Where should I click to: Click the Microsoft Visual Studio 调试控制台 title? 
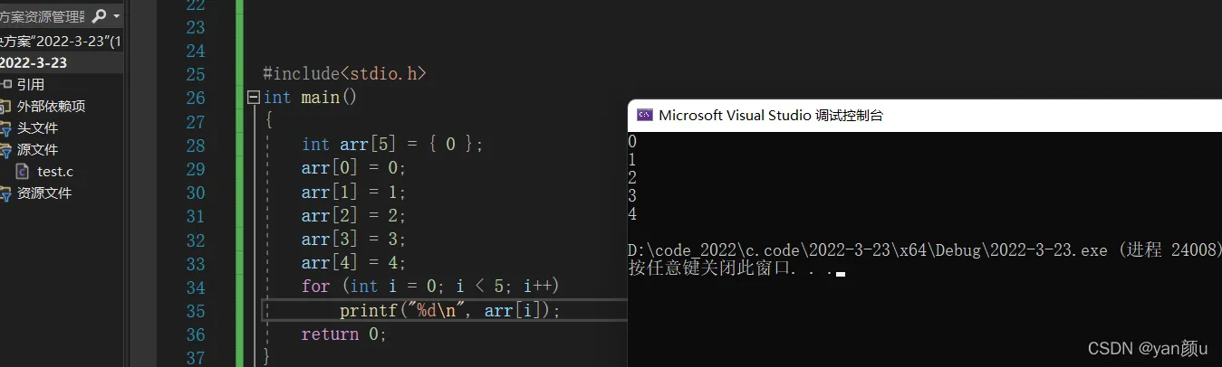(x=771, y=115)
